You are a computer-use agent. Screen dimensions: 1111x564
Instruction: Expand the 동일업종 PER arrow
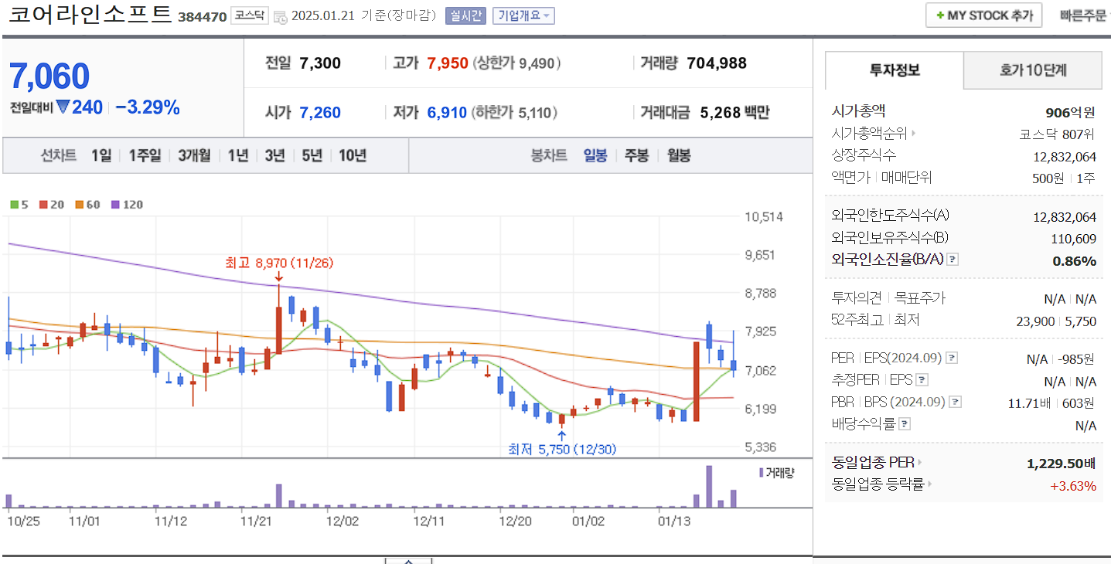(921, 462)
